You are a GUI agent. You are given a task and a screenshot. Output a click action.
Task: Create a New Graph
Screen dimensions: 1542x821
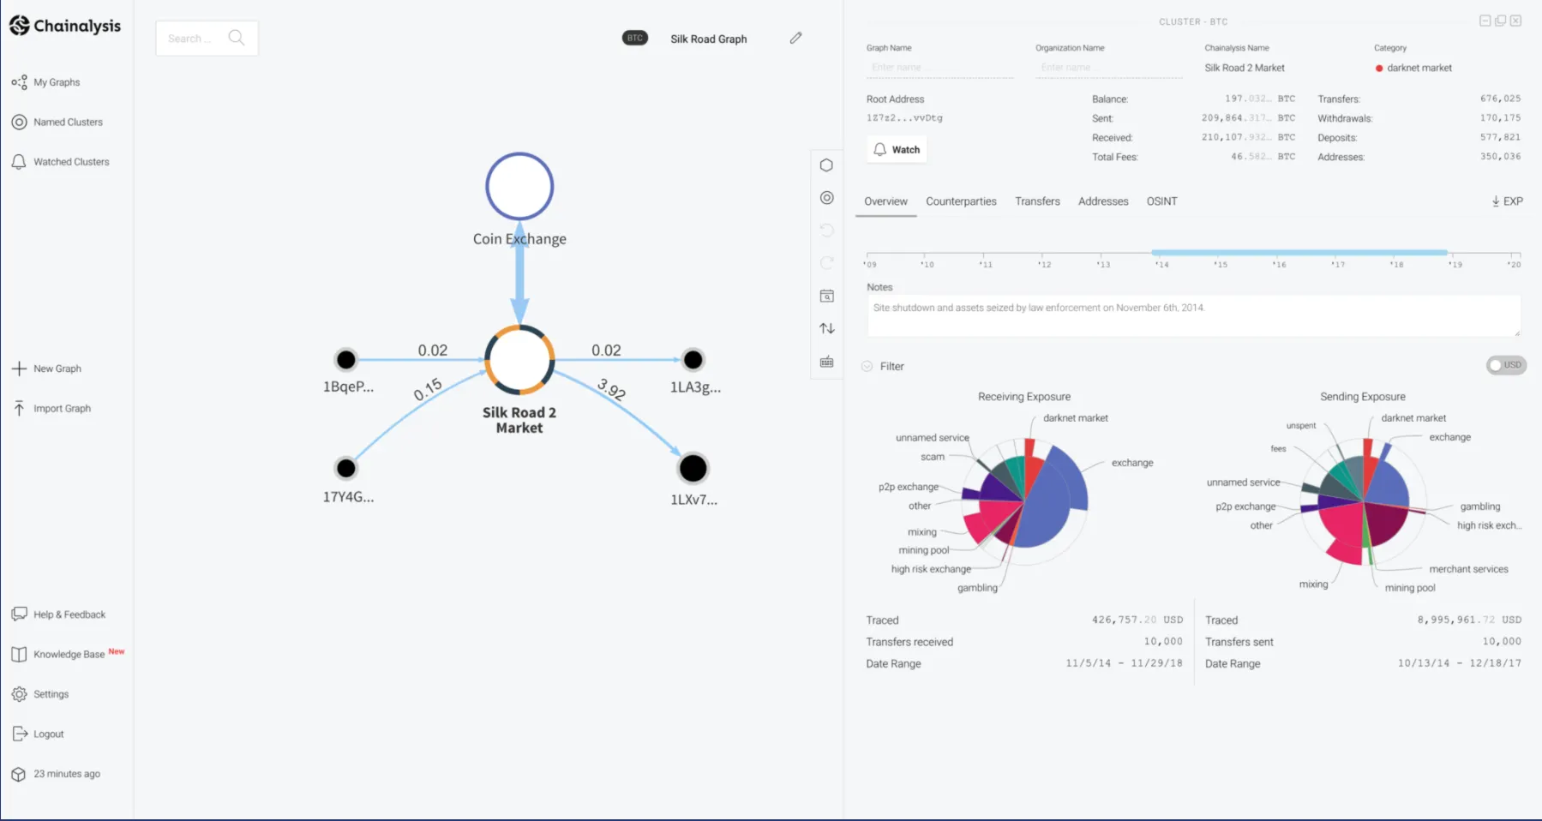(x=57, y=369)
